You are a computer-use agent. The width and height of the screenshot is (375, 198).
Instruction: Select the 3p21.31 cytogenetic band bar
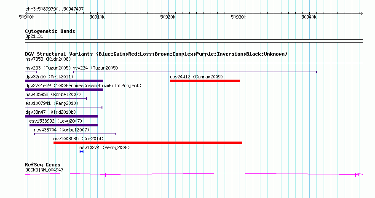click(194, 41)
